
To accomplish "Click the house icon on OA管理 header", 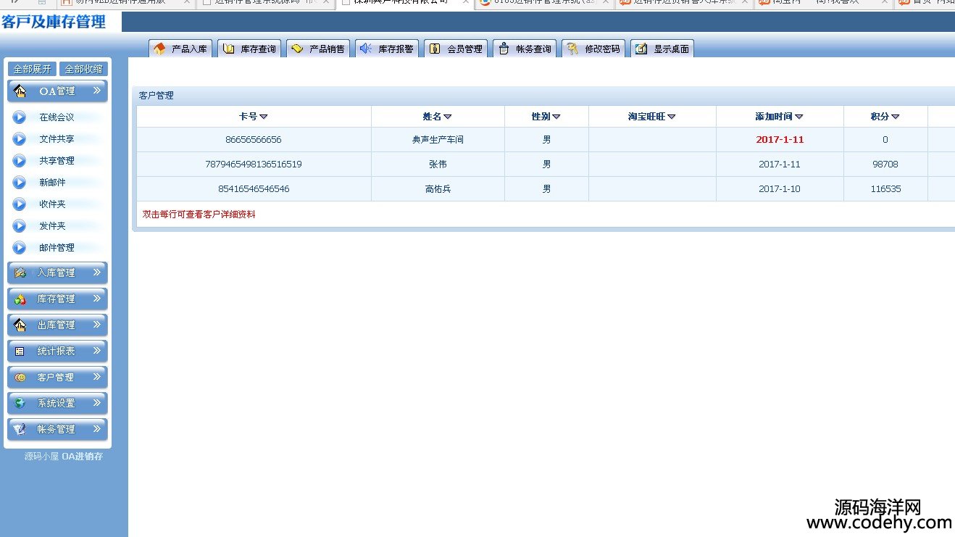I will point(20,91).
